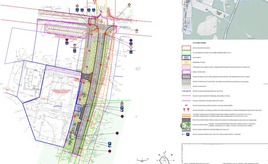Select the yield sign symbol at the top intersection

(x=95, y=1)
